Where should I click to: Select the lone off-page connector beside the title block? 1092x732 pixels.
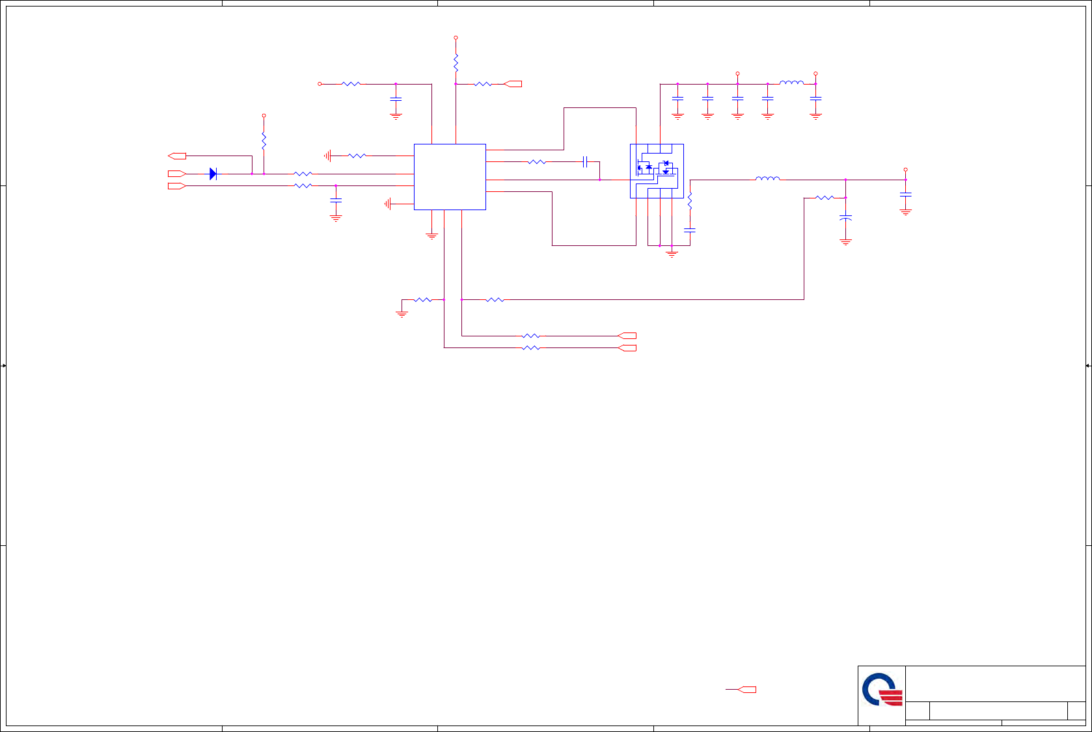tap(746, 690)
